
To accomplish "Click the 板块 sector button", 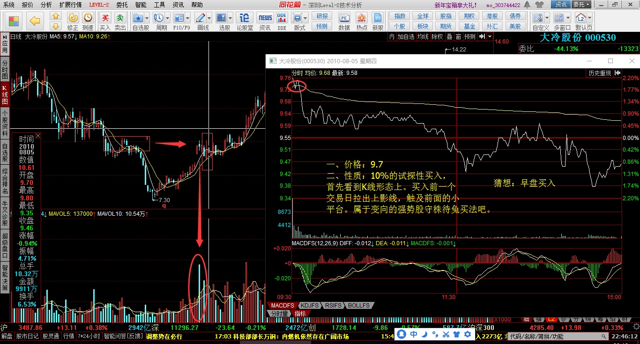I will coord(422,26).
